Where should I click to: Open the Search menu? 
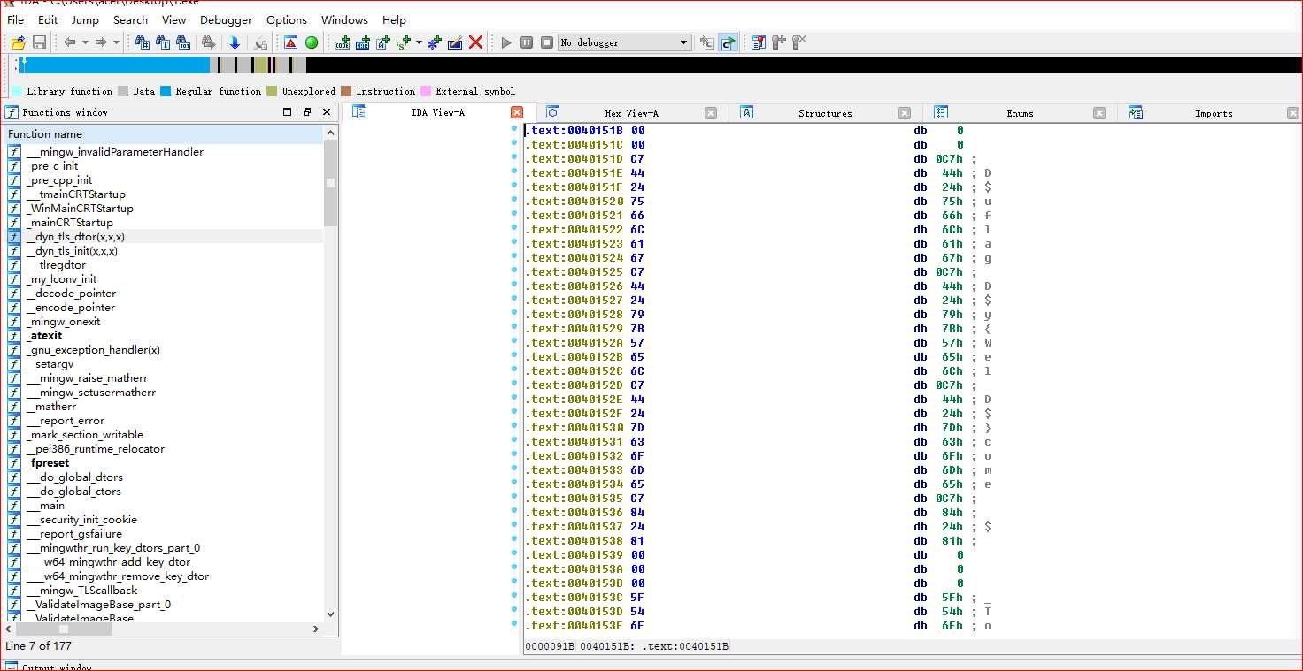[x=130, y=19]
